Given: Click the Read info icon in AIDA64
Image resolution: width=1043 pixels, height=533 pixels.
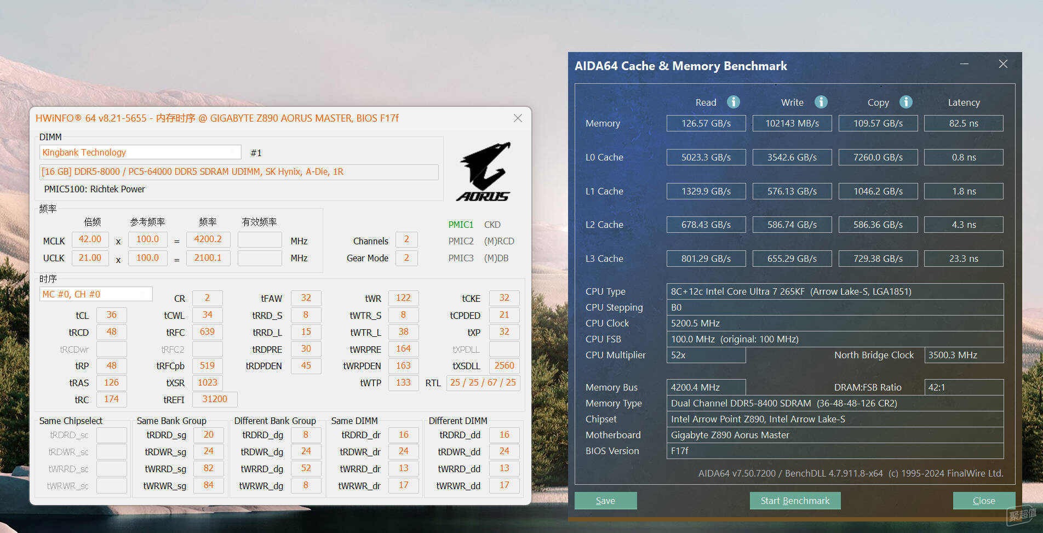Looking at the screenshot, I should 733,102.
